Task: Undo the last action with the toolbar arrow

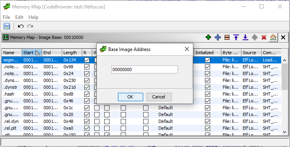Action: pos(21,26)
